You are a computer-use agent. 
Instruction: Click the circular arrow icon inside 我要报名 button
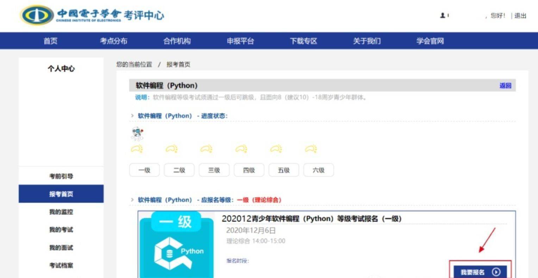[x=497, y=272]
